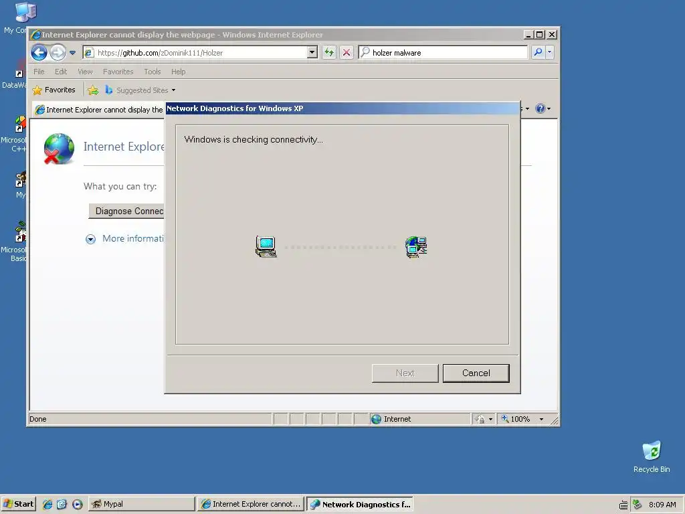Screen dimensions: 685x514
Task: Click the keyboard tray icon
Action: pyautogui.click(x=623, y=505)
